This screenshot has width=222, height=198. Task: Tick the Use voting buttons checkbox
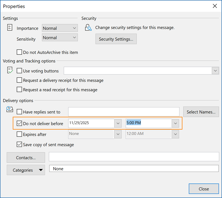pos(19,71)
